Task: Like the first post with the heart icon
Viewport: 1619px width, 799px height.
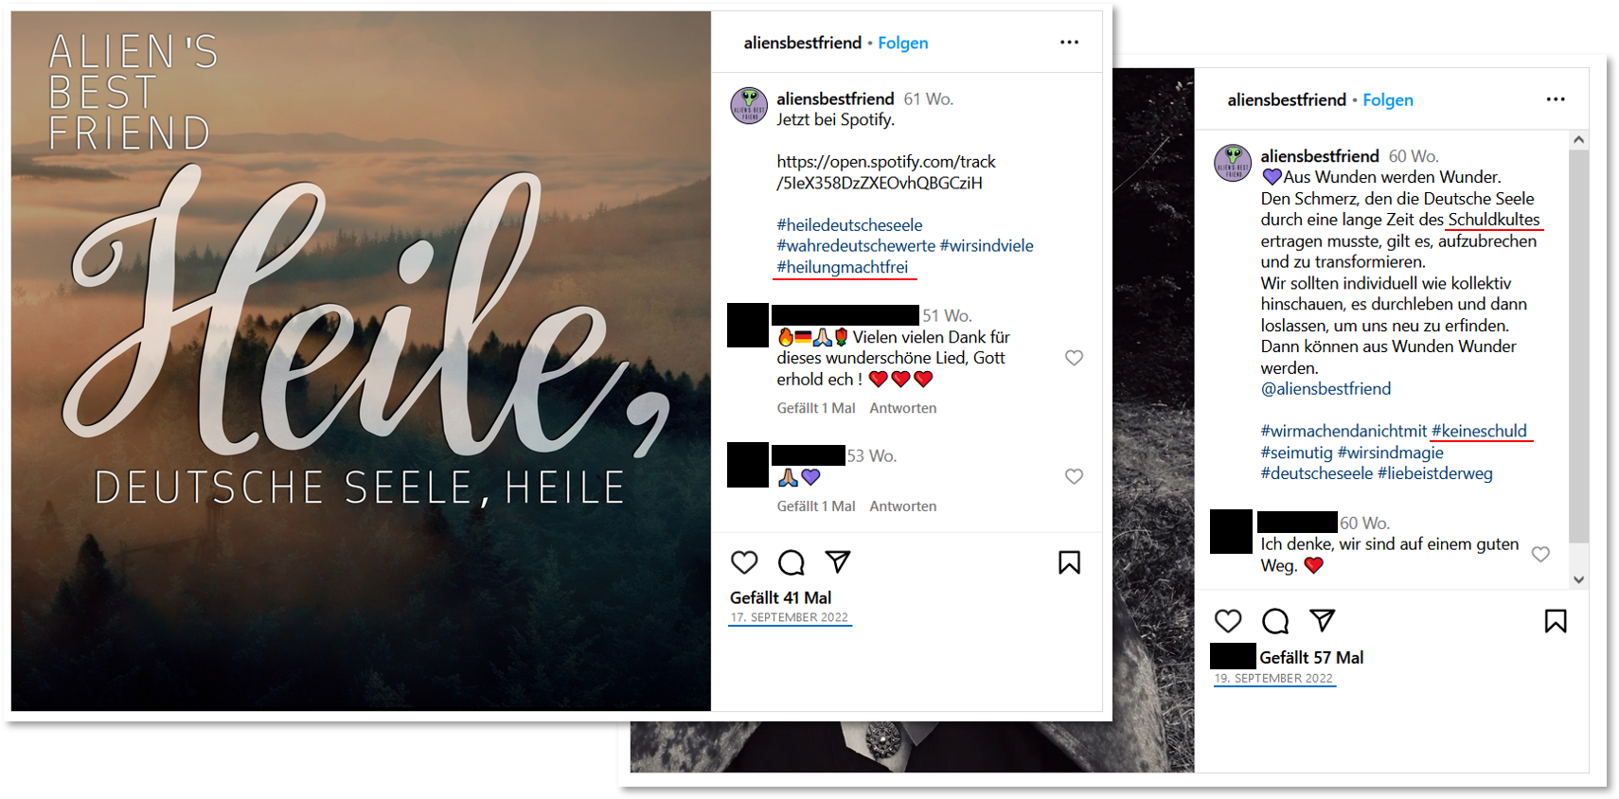Action: pos(744,562)
